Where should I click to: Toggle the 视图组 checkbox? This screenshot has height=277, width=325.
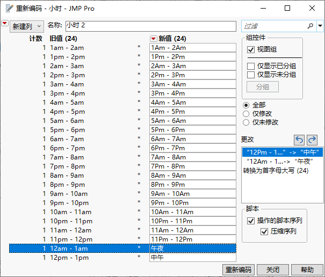tap(251, 49)
